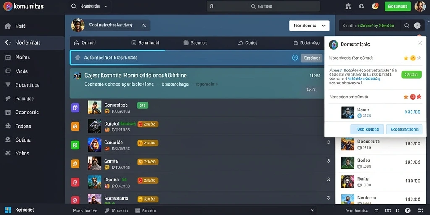Open the Cordotite thumbnail

[94, 144]
